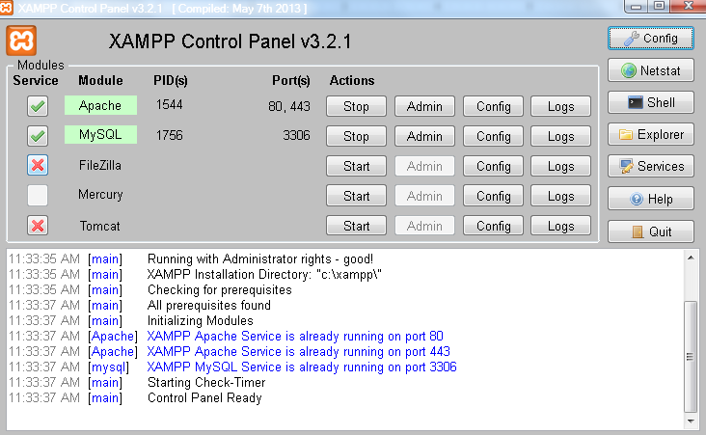This screenshot has width=706, height=435.
Task: Click log line 'XAMPP Installation Directory'
Action: point(264,274)
